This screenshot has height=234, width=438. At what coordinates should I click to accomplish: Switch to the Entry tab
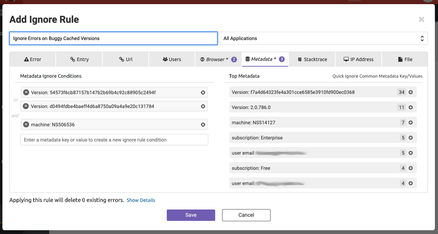(x=79, y=59)
